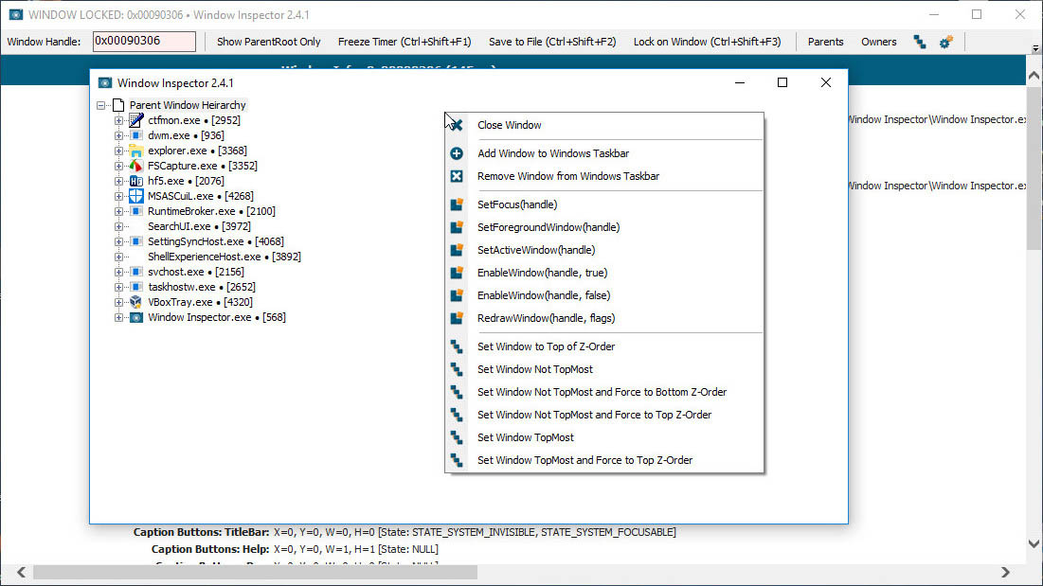1043x586 pixels.
Task: Click the VBoxTray.exe cube icon
Action: [136, 302]
